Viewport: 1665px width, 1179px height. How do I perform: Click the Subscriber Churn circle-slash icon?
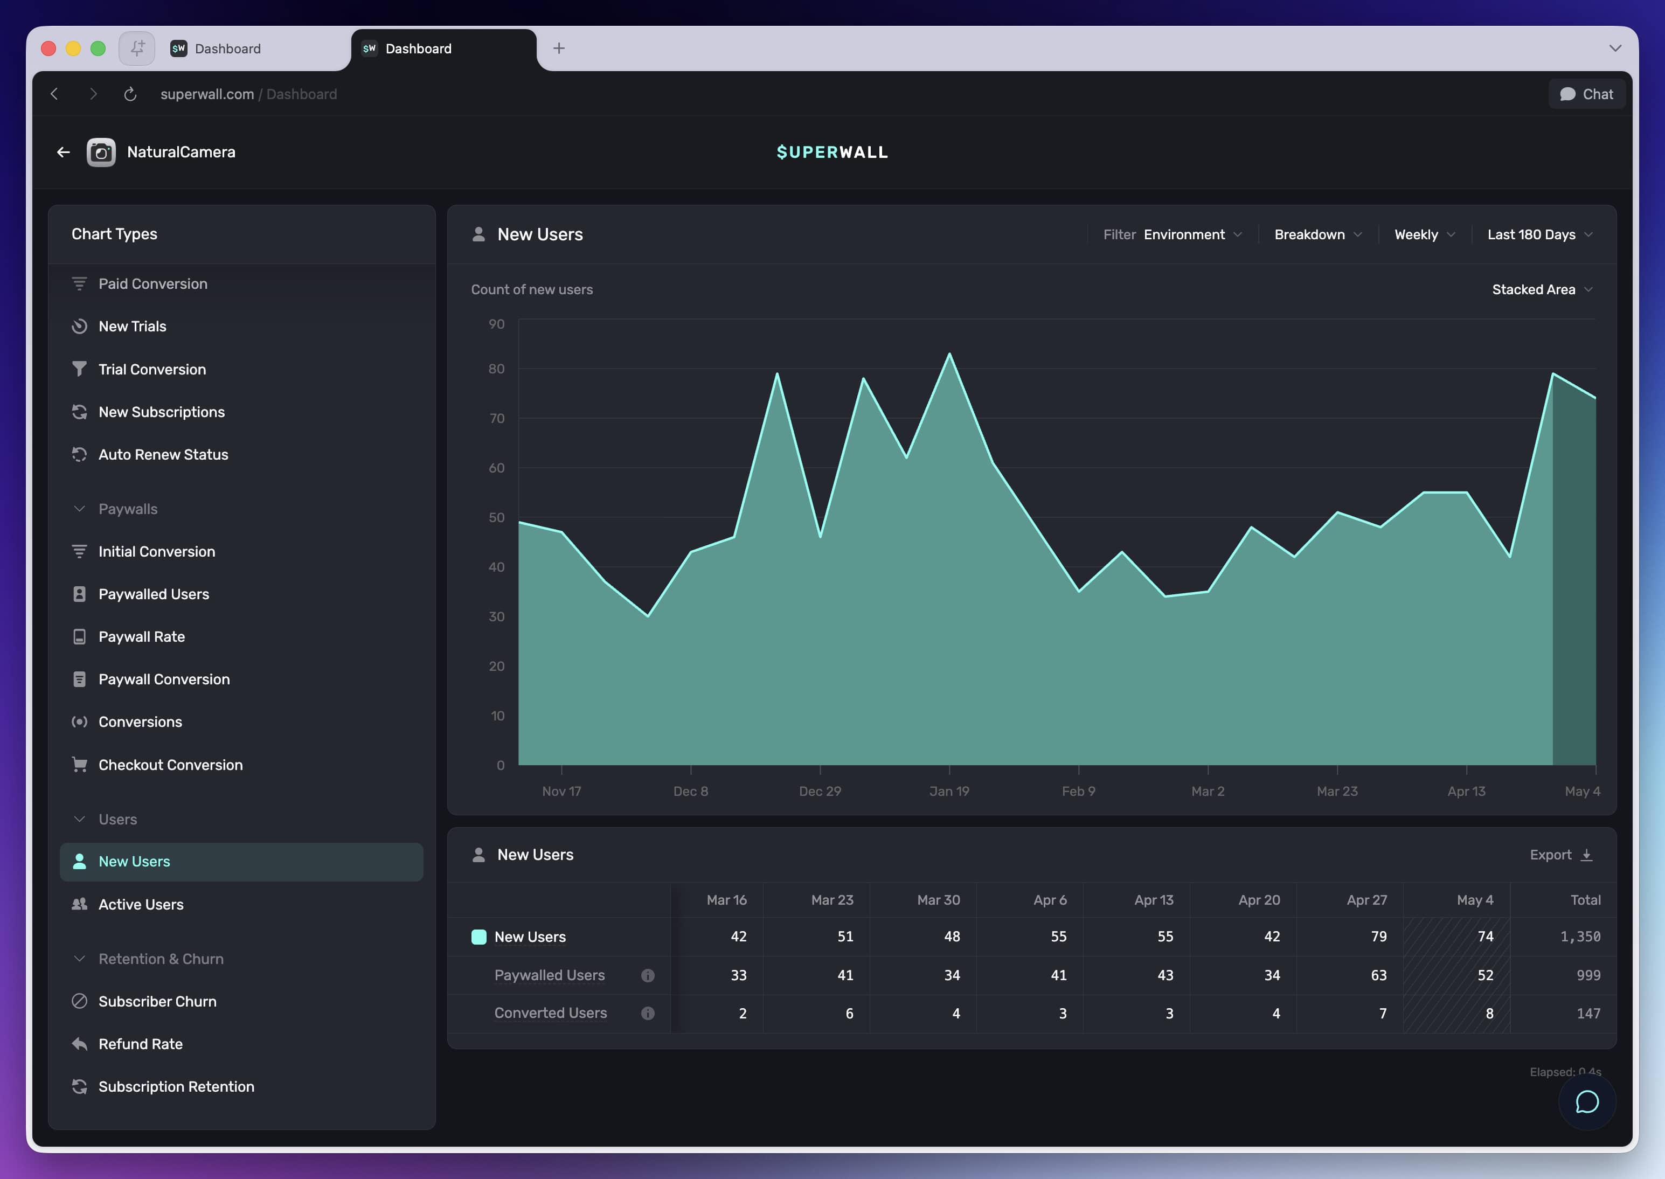point(79,1001)
